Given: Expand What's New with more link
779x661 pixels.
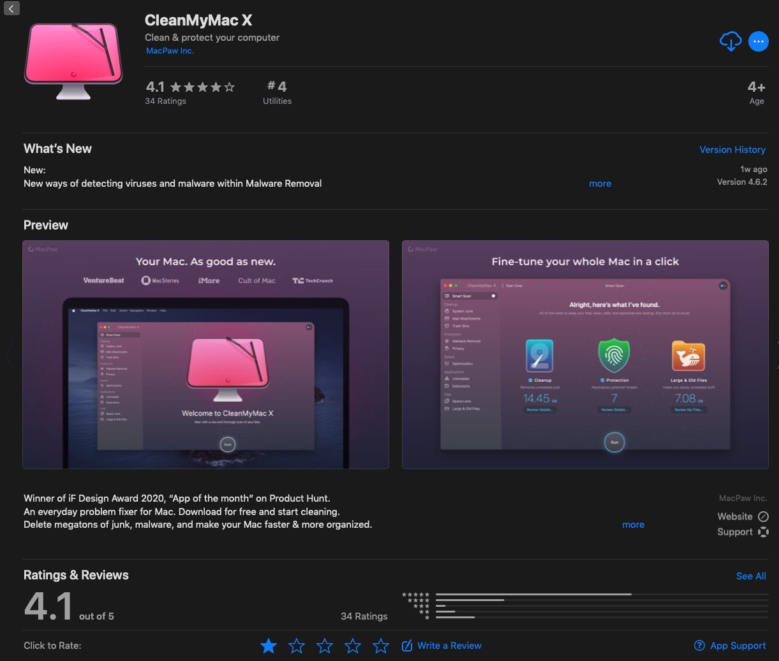Looking at the screenshot, I should point(600,184).
